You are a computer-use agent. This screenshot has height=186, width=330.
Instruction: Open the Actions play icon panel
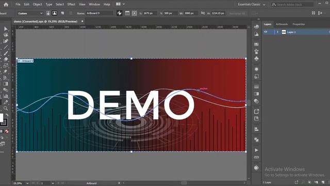(x=256, y=150)
